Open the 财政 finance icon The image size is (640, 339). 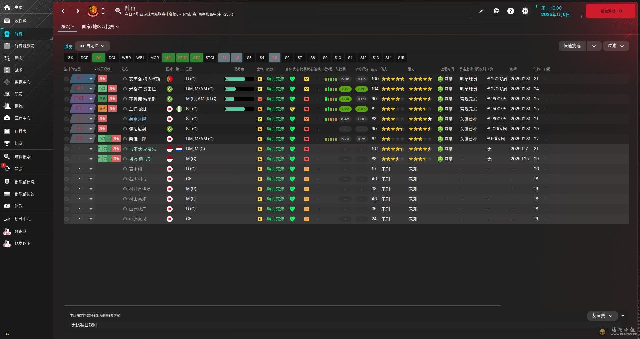pos(7,206)
